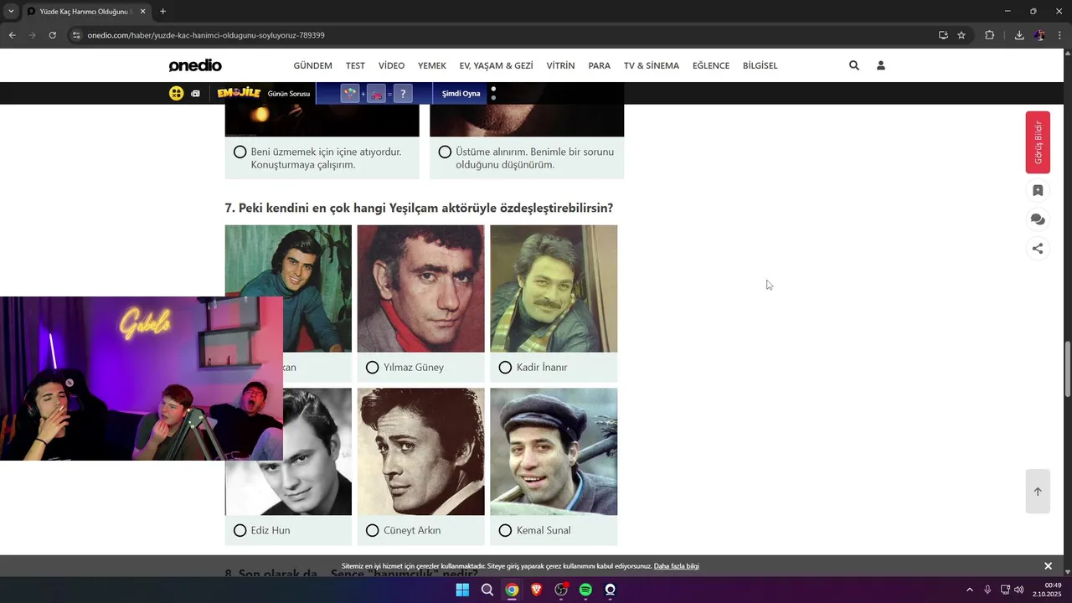The image size is (1072, 603).
Task: Open a new browser tab
Action: [x=162, y=12]
